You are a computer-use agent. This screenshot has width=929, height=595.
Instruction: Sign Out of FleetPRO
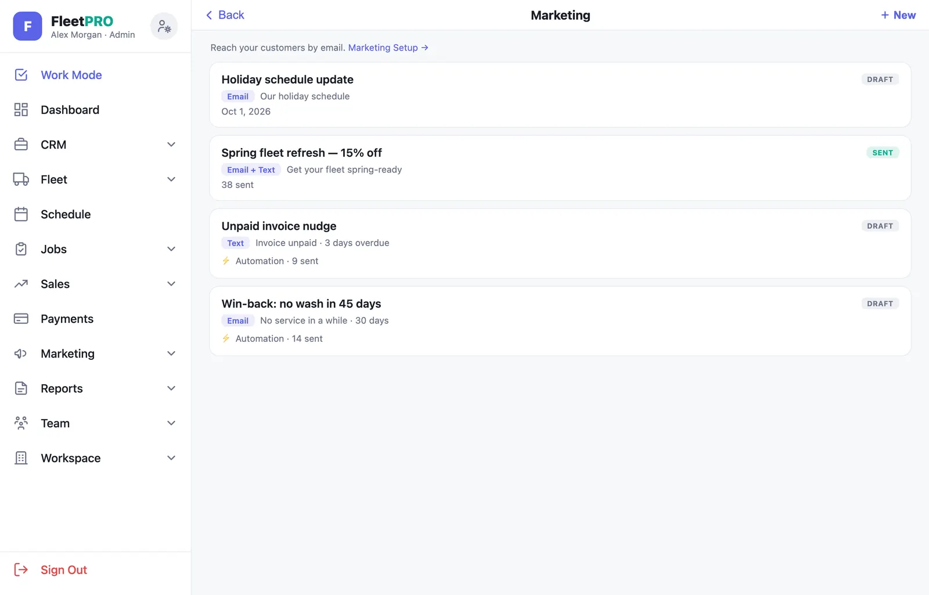(95, 569)
